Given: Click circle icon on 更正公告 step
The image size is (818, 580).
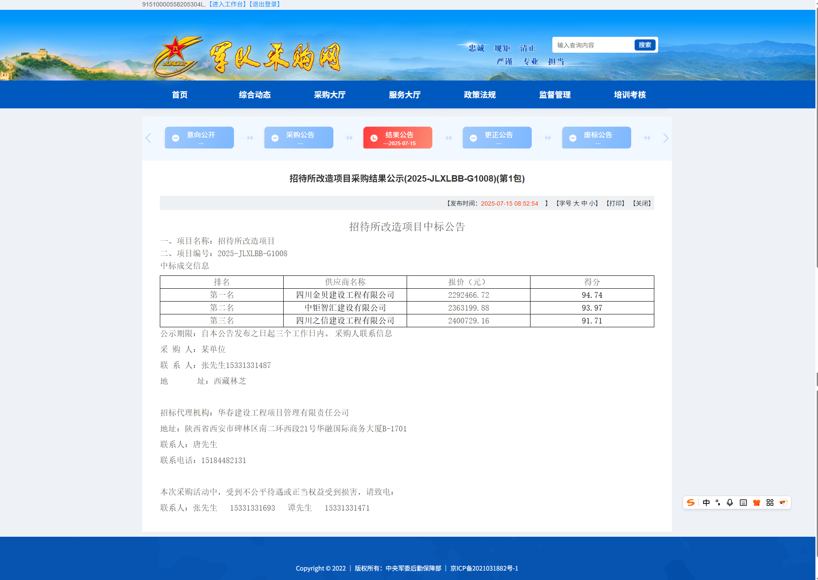Looking at the screenshot, I should 473,138.
